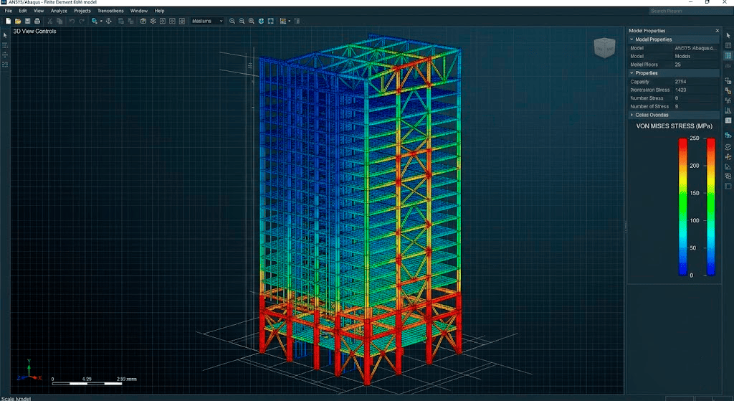Toggle the fit-to-window frame icon in toolbar
This screenshot has height=401, width=734.
(x=270, y=21)
